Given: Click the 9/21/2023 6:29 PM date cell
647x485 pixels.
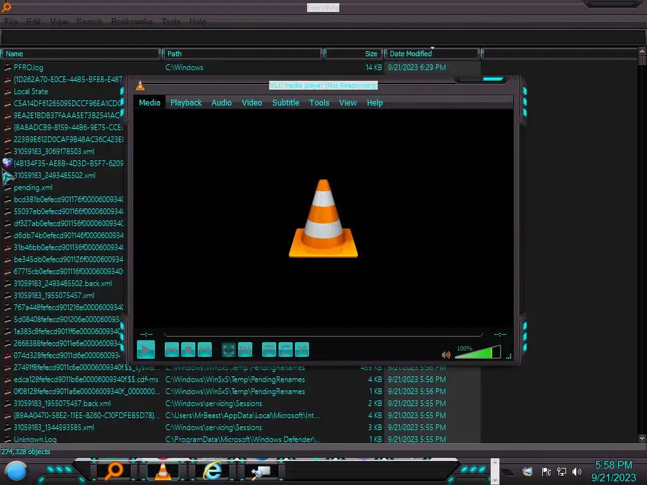Looking at the screenshot, I should tap(417, 67).
